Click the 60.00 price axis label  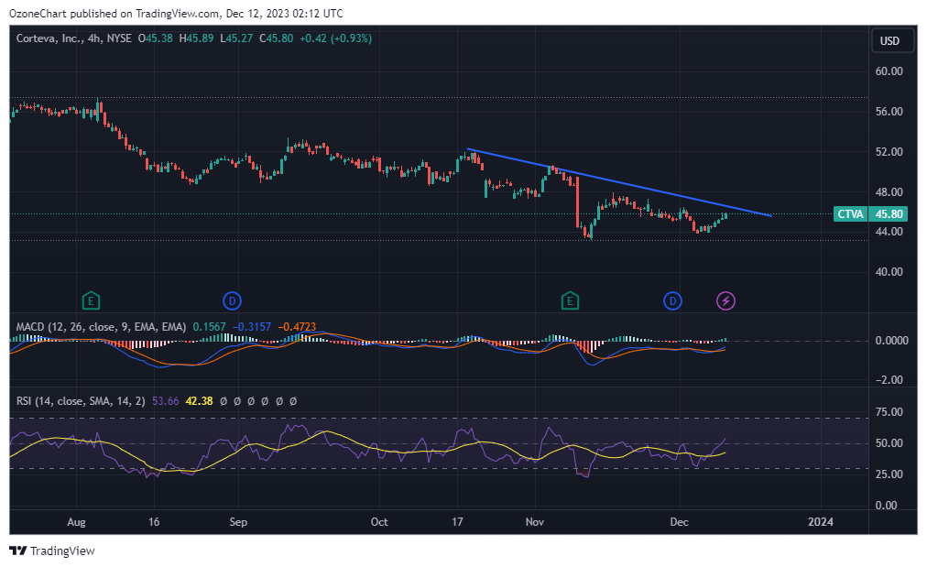click(889, 71)
